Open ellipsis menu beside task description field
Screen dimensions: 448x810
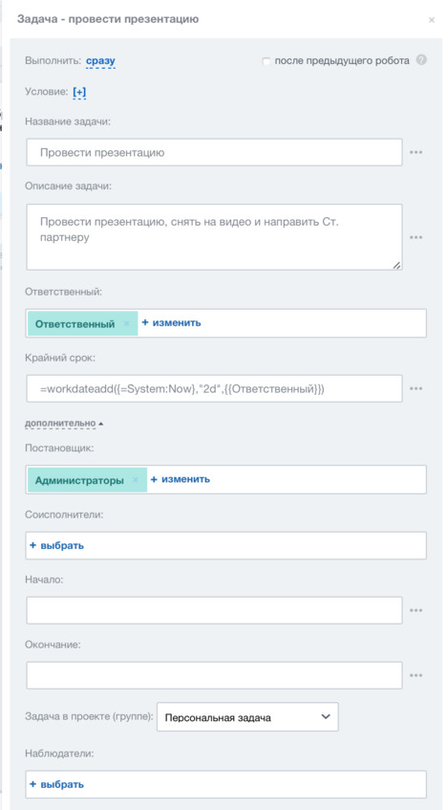point(416,237)
